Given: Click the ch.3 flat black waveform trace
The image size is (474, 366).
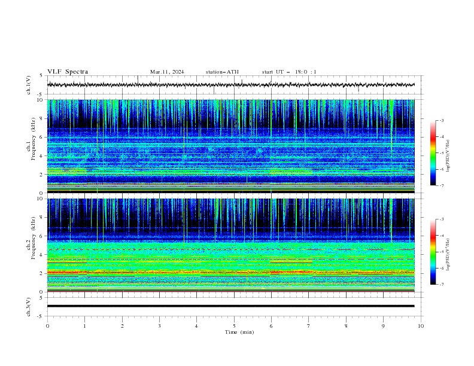Looking at the screenshot, I should click(230, 306).
